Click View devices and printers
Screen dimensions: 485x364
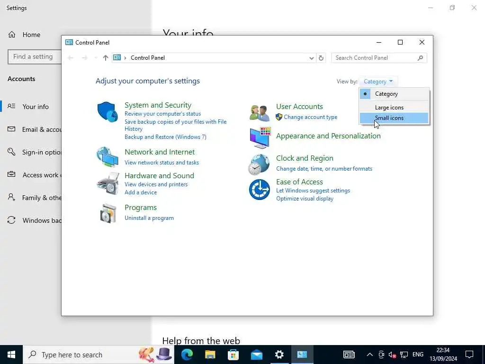tap(156, 184)
